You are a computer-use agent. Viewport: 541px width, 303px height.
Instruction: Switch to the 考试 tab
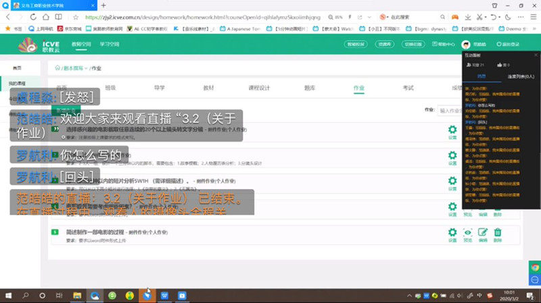pos(408,88)
